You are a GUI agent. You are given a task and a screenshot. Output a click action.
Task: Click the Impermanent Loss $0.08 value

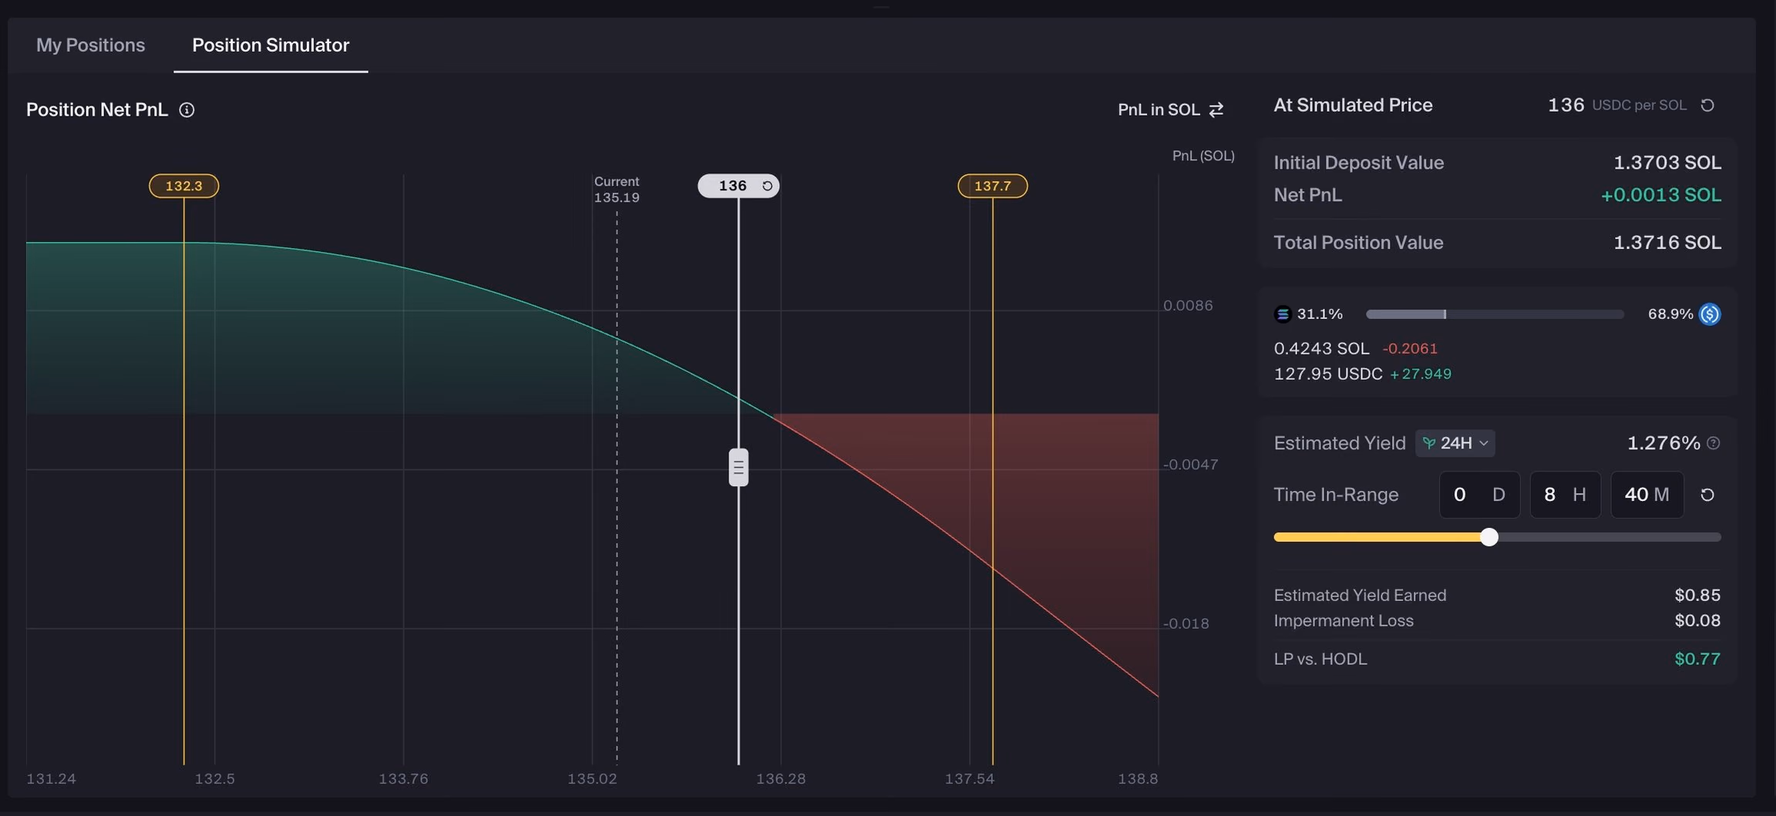tap(1697, 620)
